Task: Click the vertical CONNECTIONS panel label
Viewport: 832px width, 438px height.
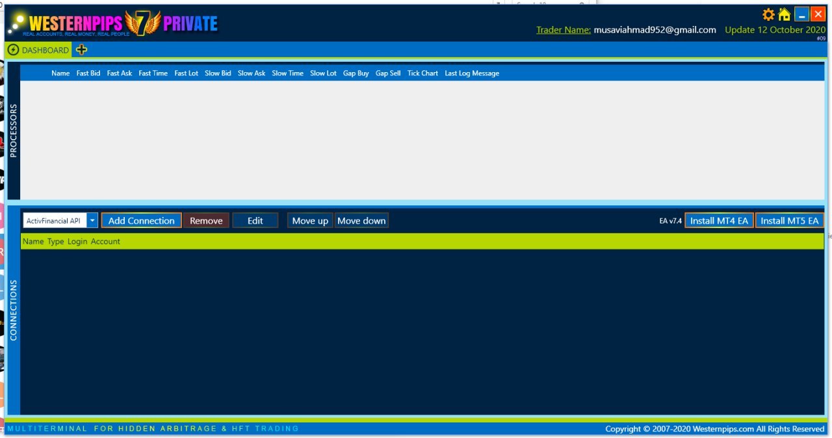Action: point(13,311)
